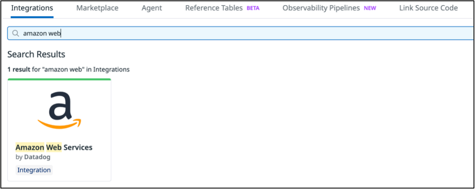Click the "Search Results" heading
476x191 pixels.
point(36,54)
